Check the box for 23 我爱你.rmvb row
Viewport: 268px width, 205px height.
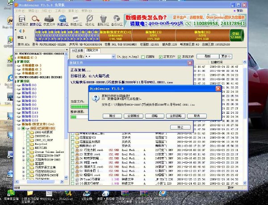pos(73,154)
